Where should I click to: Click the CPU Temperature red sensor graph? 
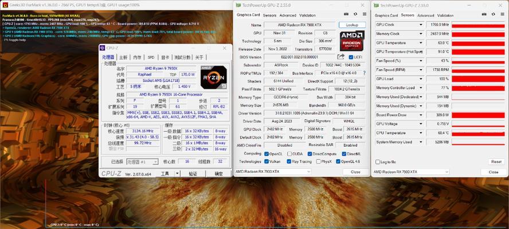pyautogui.click(x=478, y=133)
